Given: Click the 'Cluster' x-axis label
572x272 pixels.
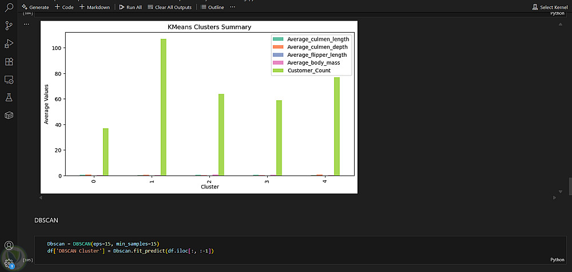Looking at the screenshot, I should 210,187.
